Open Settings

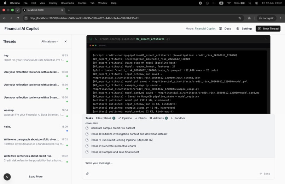click(x=244, y=28)
